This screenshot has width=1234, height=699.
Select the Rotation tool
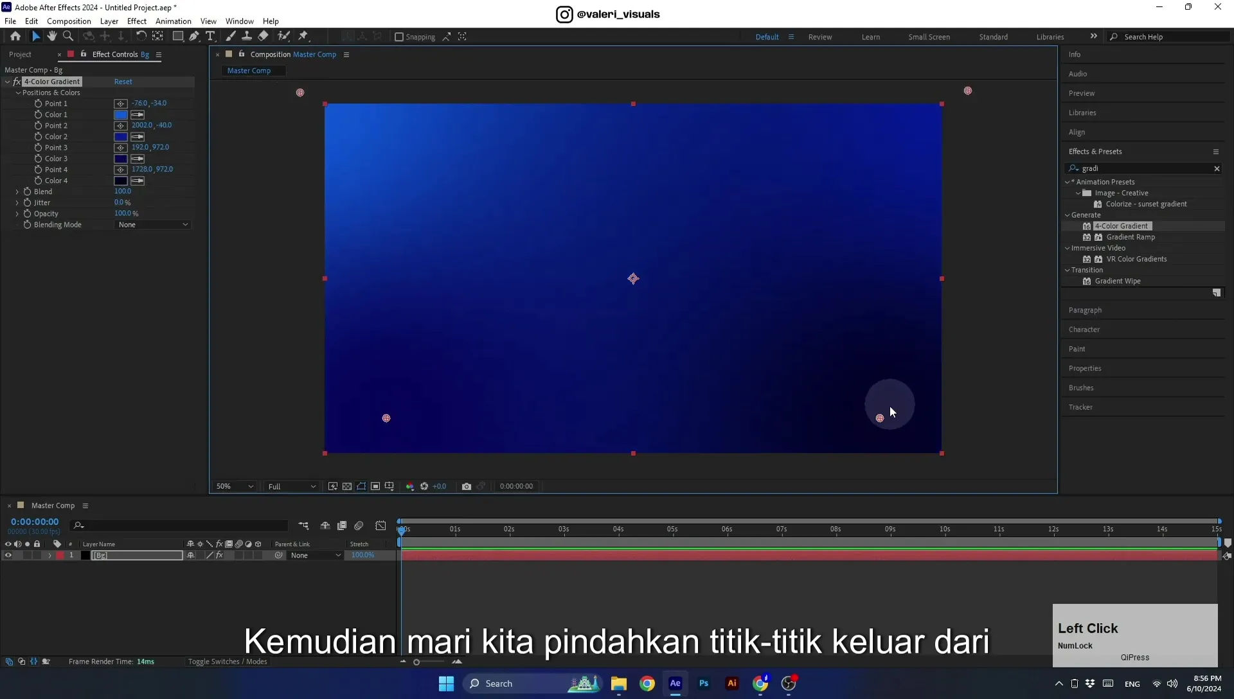tap(141, 37)
